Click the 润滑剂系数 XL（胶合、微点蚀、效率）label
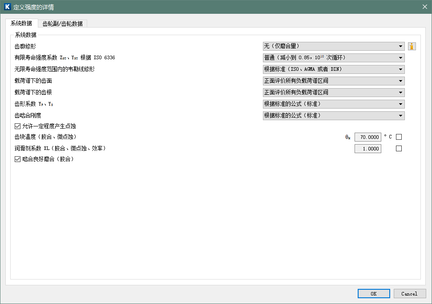Screen dimensions: 432x304 click(60, 148)
